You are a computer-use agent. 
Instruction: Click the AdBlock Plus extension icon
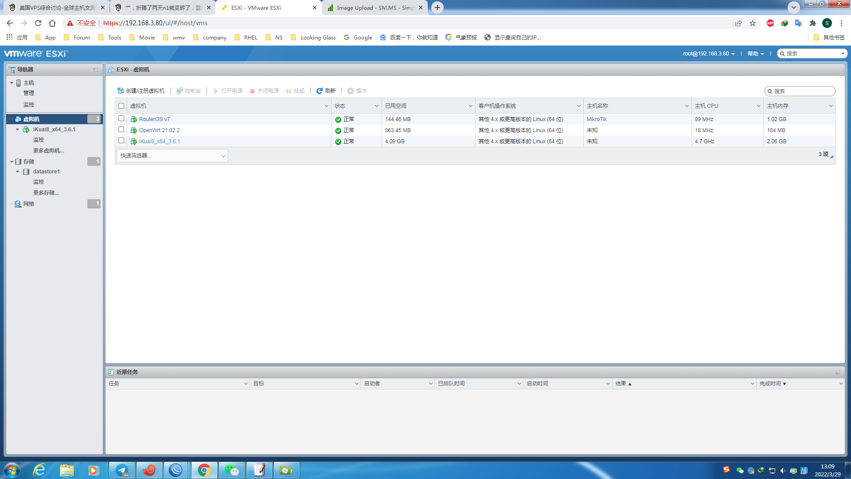click(770, 23)
